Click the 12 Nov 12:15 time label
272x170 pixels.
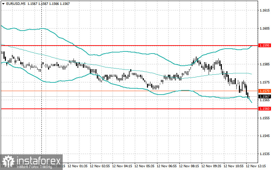(256, 166)
